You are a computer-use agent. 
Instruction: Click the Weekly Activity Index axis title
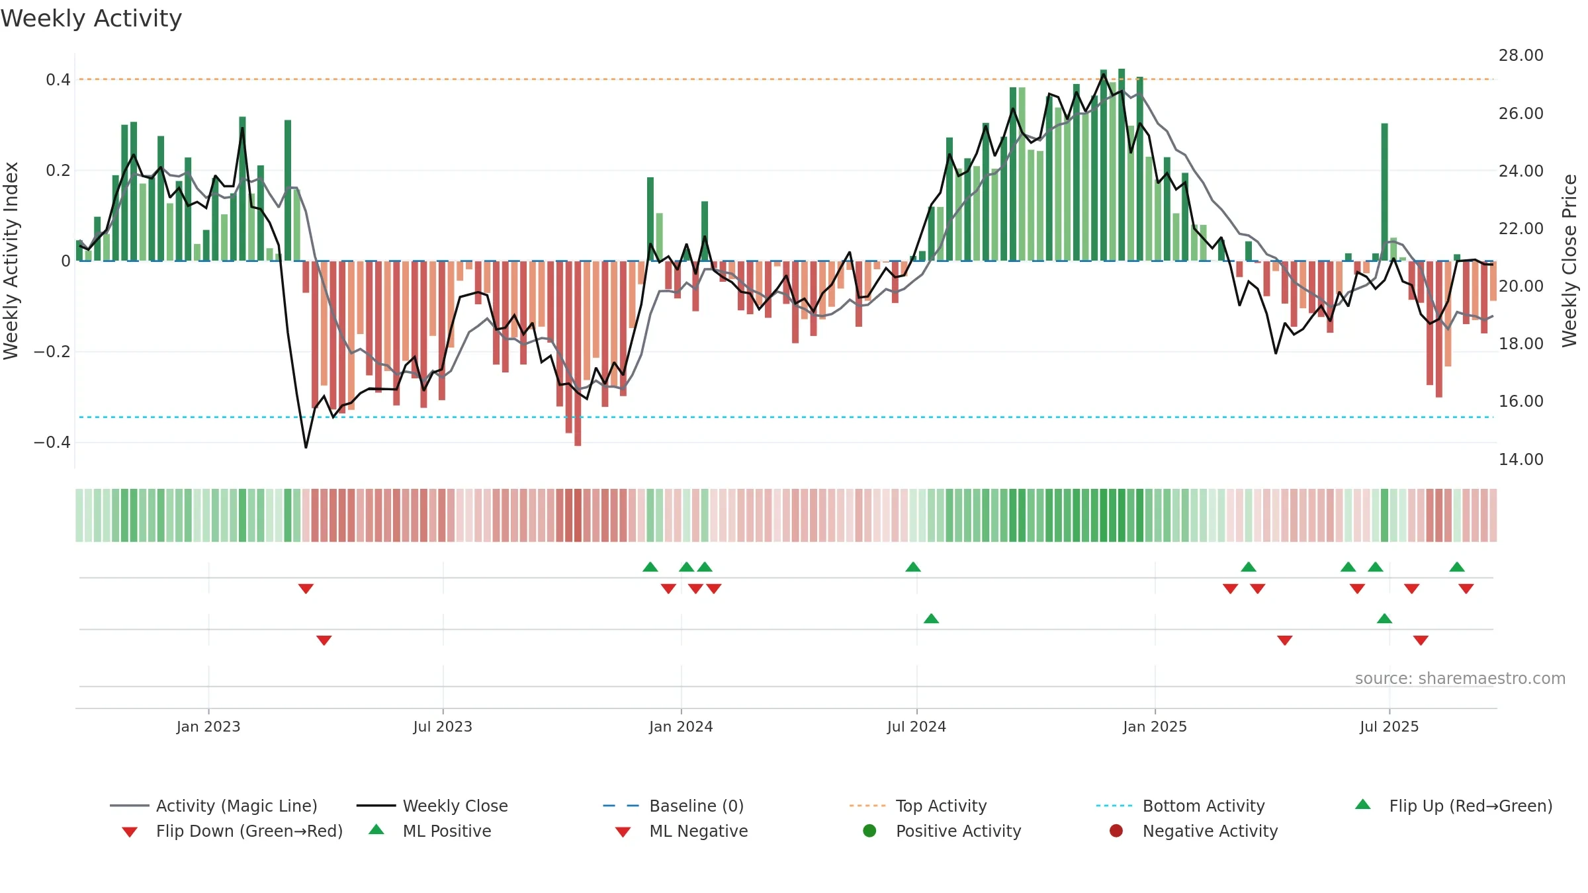point(11,261)
